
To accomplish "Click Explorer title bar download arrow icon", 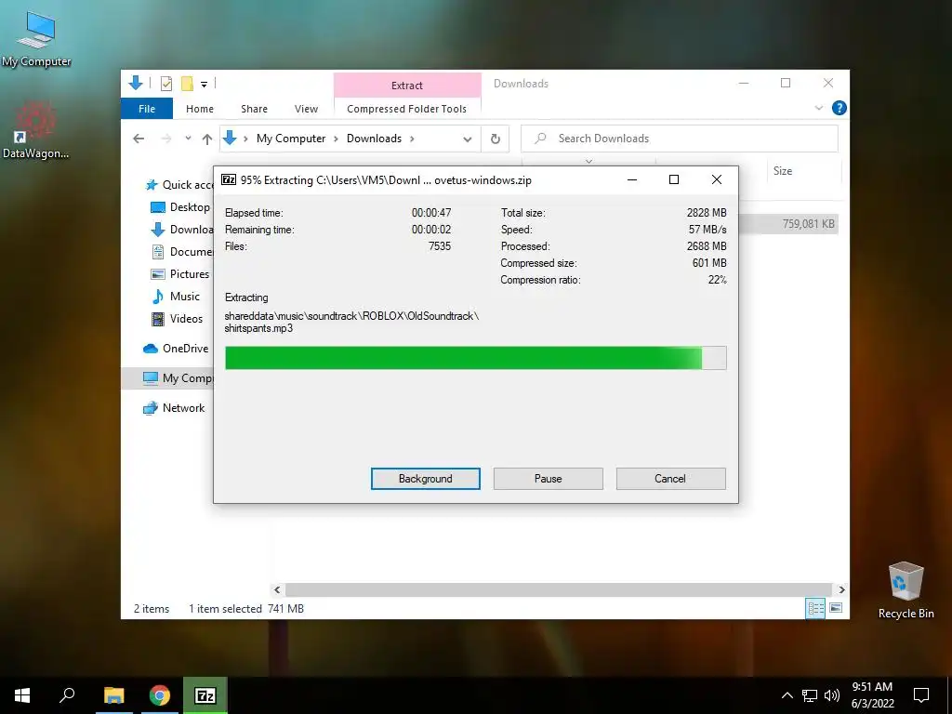I will tap(136, 83).
